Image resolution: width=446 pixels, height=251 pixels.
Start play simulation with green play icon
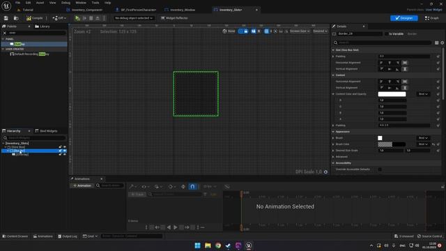point(77,18)
